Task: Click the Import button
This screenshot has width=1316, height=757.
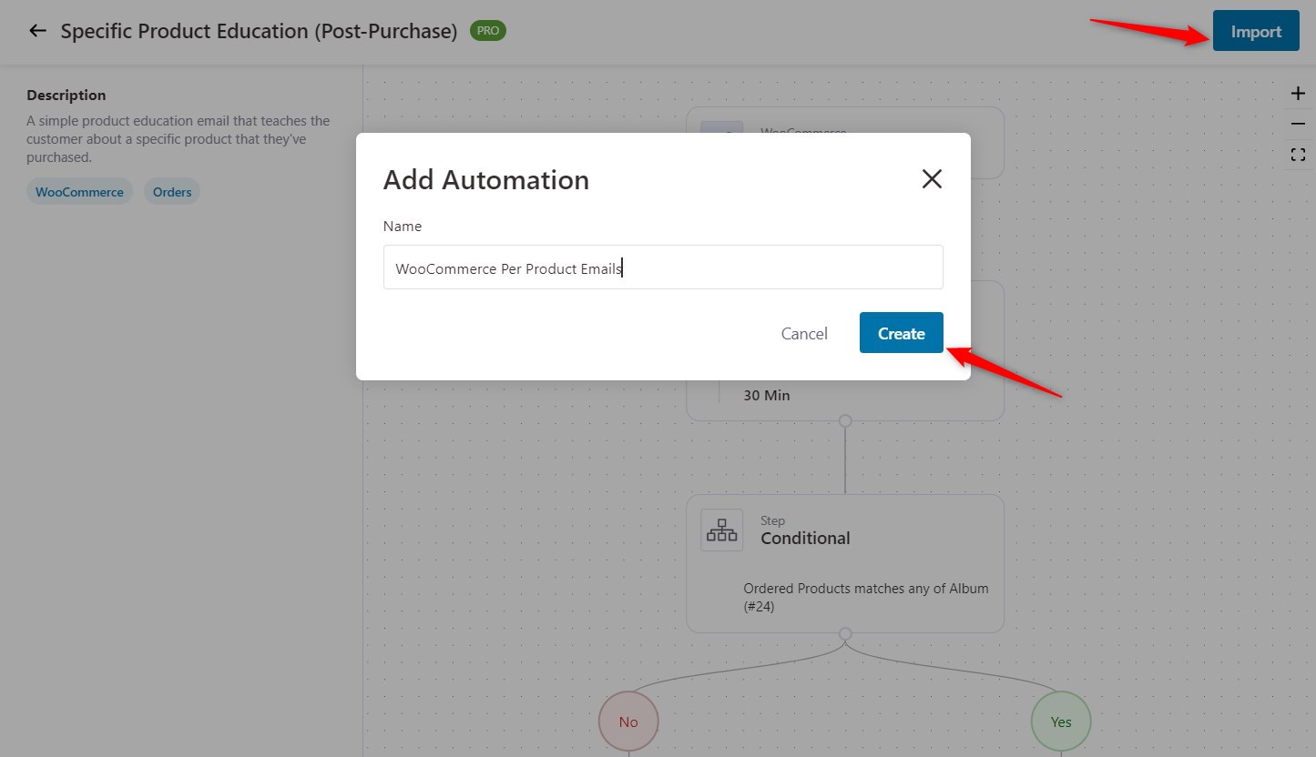Action: (x=1256, y=30)
